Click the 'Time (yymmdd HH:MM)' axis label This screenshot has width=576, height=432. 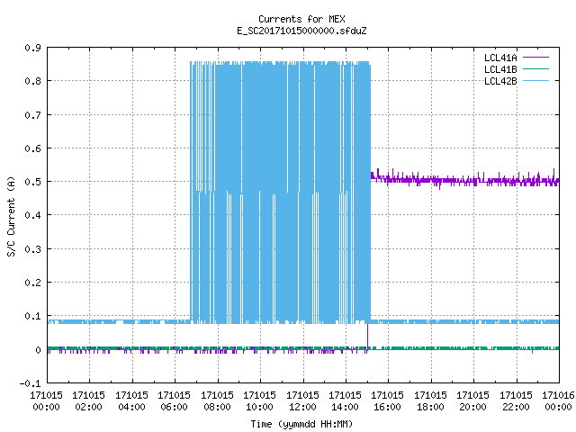point(301,424)
